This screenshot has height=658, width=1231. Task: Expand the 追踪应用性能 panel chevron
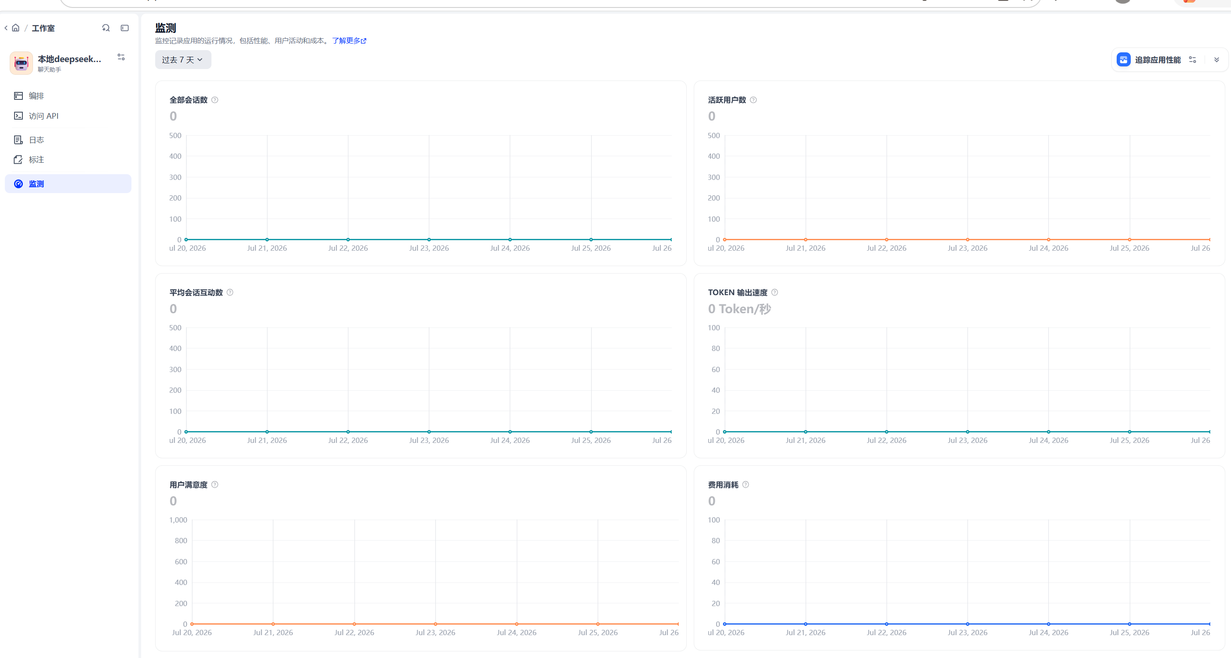point(1216,60)
